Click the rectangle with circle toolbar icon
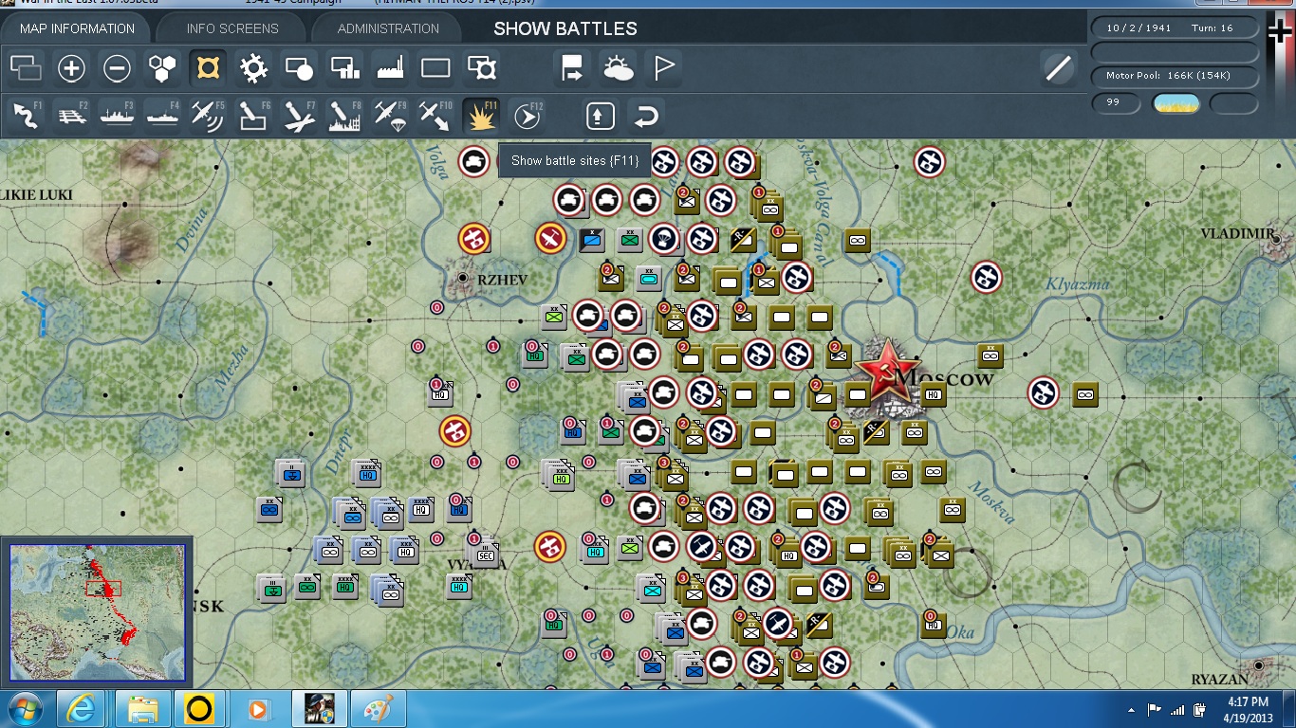 pos(299,67)
